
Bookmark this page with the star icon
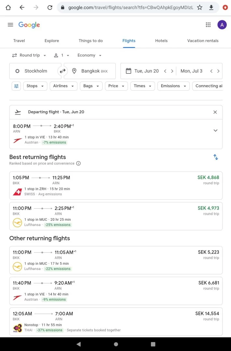[x=200, y=7]
